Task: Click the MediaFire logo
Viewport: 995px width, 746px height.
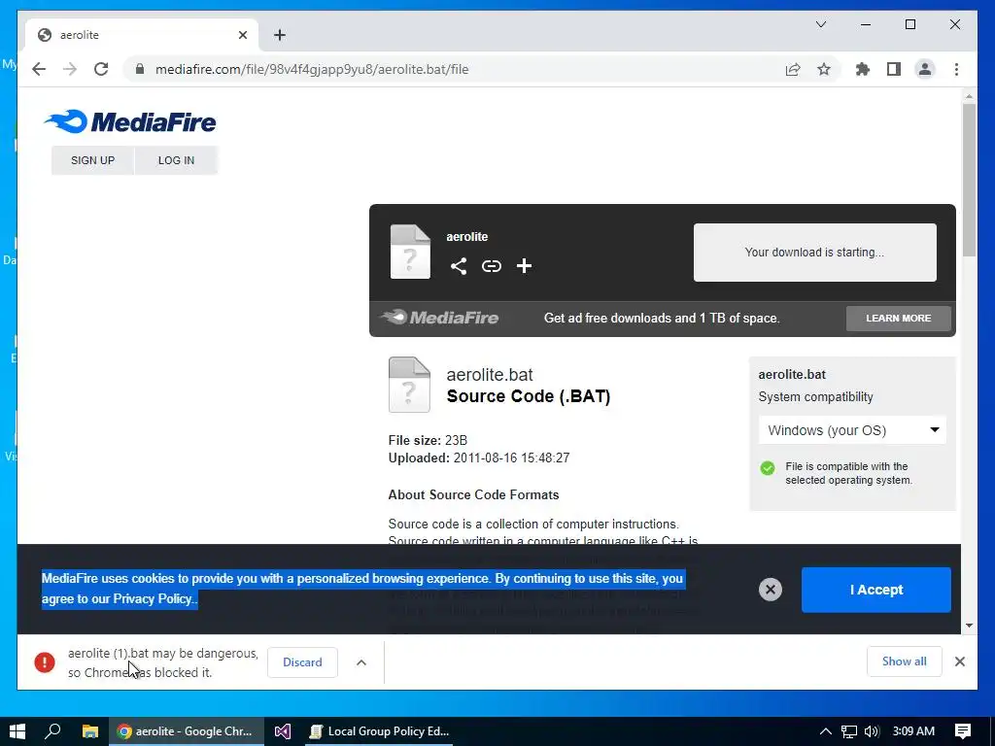Action: point(130,121)
